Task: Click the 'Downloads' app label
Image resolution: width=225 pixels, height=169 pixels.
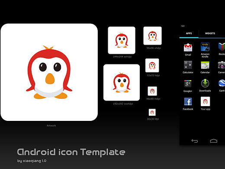Action: [205, 91]
